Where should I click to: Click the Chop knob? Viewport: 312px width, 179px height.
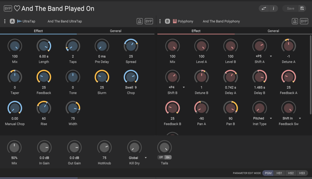[131, 77]
